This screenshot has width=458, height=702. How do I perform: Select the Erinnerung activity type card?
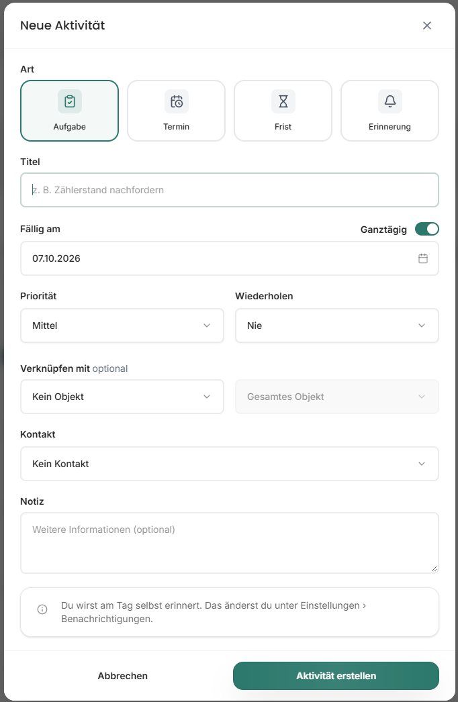(390, 111)
